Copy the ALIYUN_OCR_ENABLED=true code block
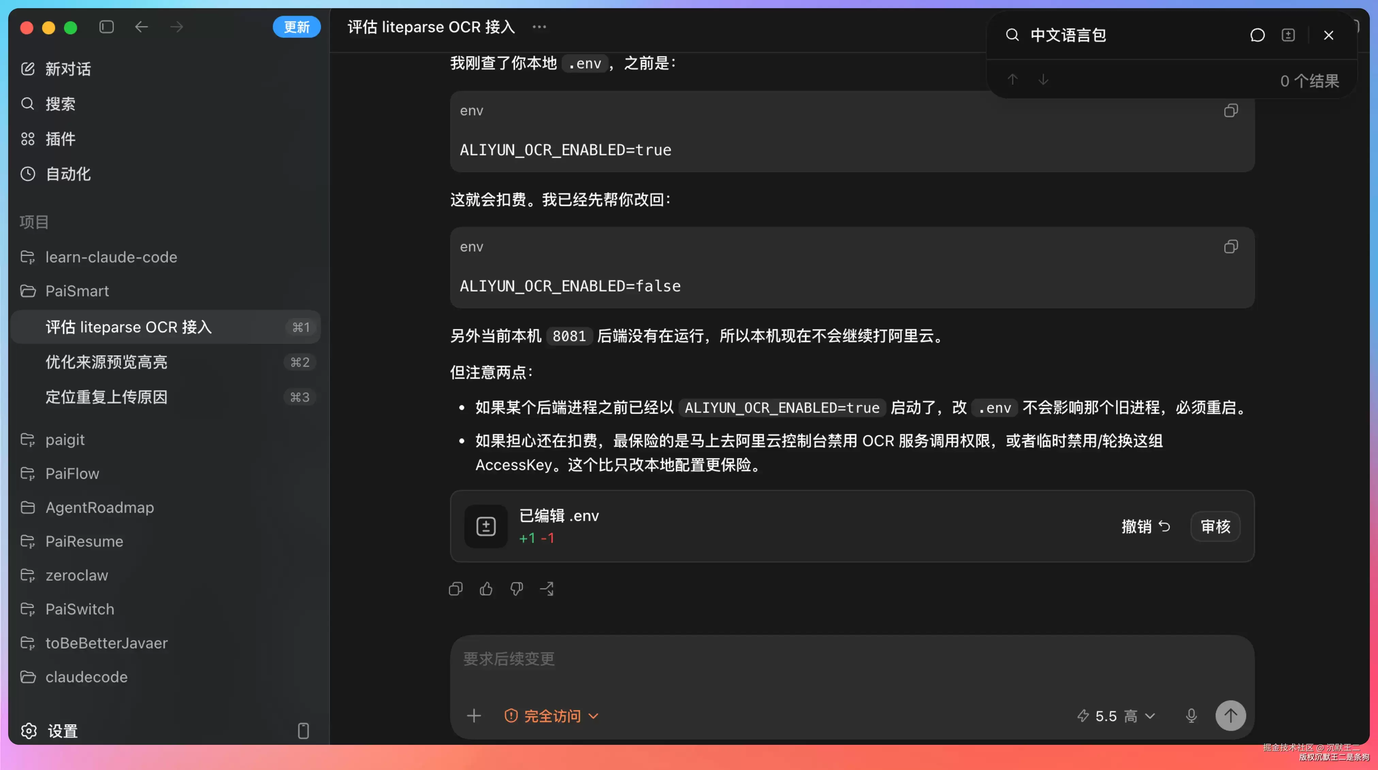 [x=1231, y=111]
